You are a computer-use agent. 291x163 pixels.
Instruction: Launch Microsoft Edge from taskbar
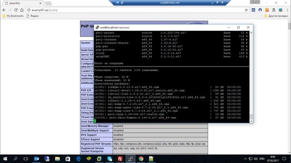tap(78, 158)
